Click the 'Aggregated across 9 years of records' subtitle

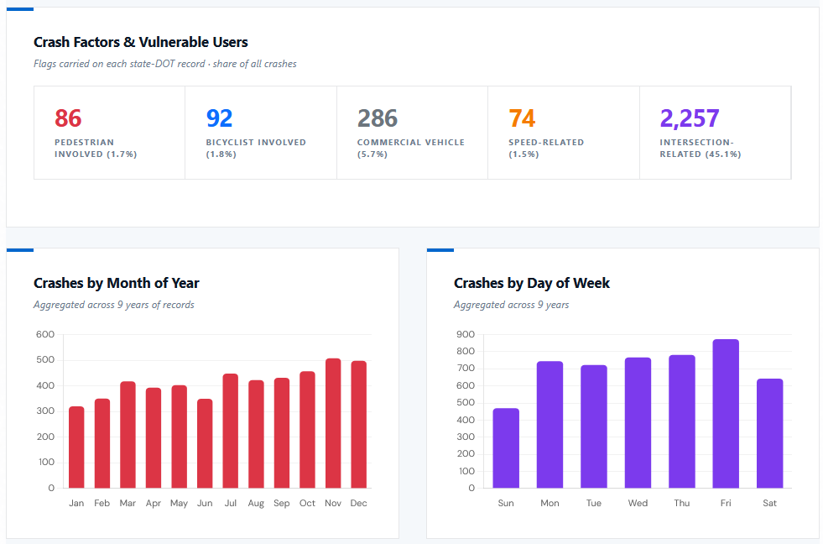point(114,305)
